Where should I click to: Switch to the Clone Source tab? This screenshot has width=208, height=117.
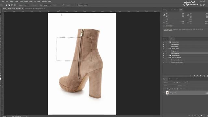point(175,10)
